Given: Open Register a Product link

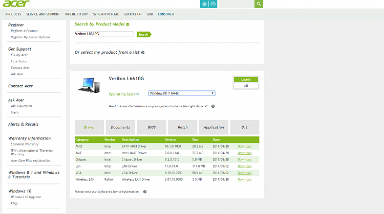Looking at the screenshot, I should 24,31.
